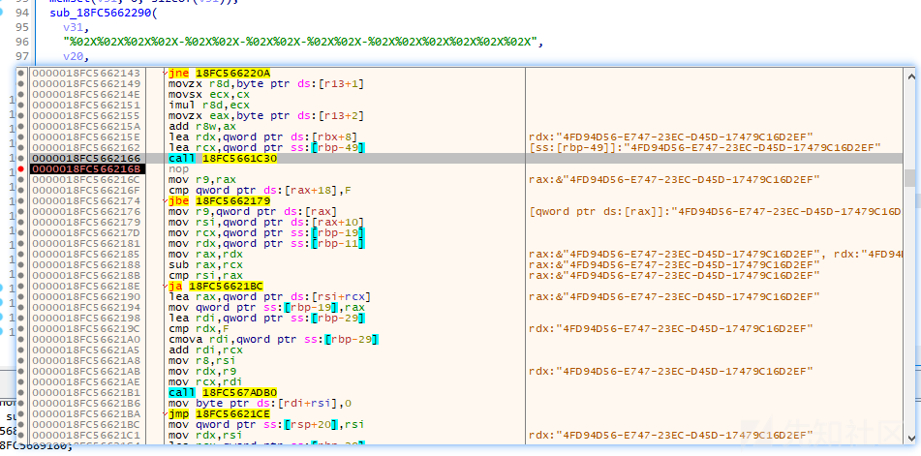Click address 0000018FC566217D
The height and width of the screenshot is (456, 921).
pyautogui.click(x=86, y=233)
